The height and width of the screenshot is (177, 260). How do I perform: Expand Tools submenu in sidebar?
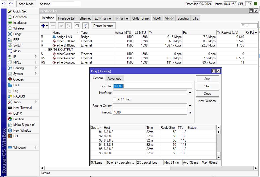22,102
